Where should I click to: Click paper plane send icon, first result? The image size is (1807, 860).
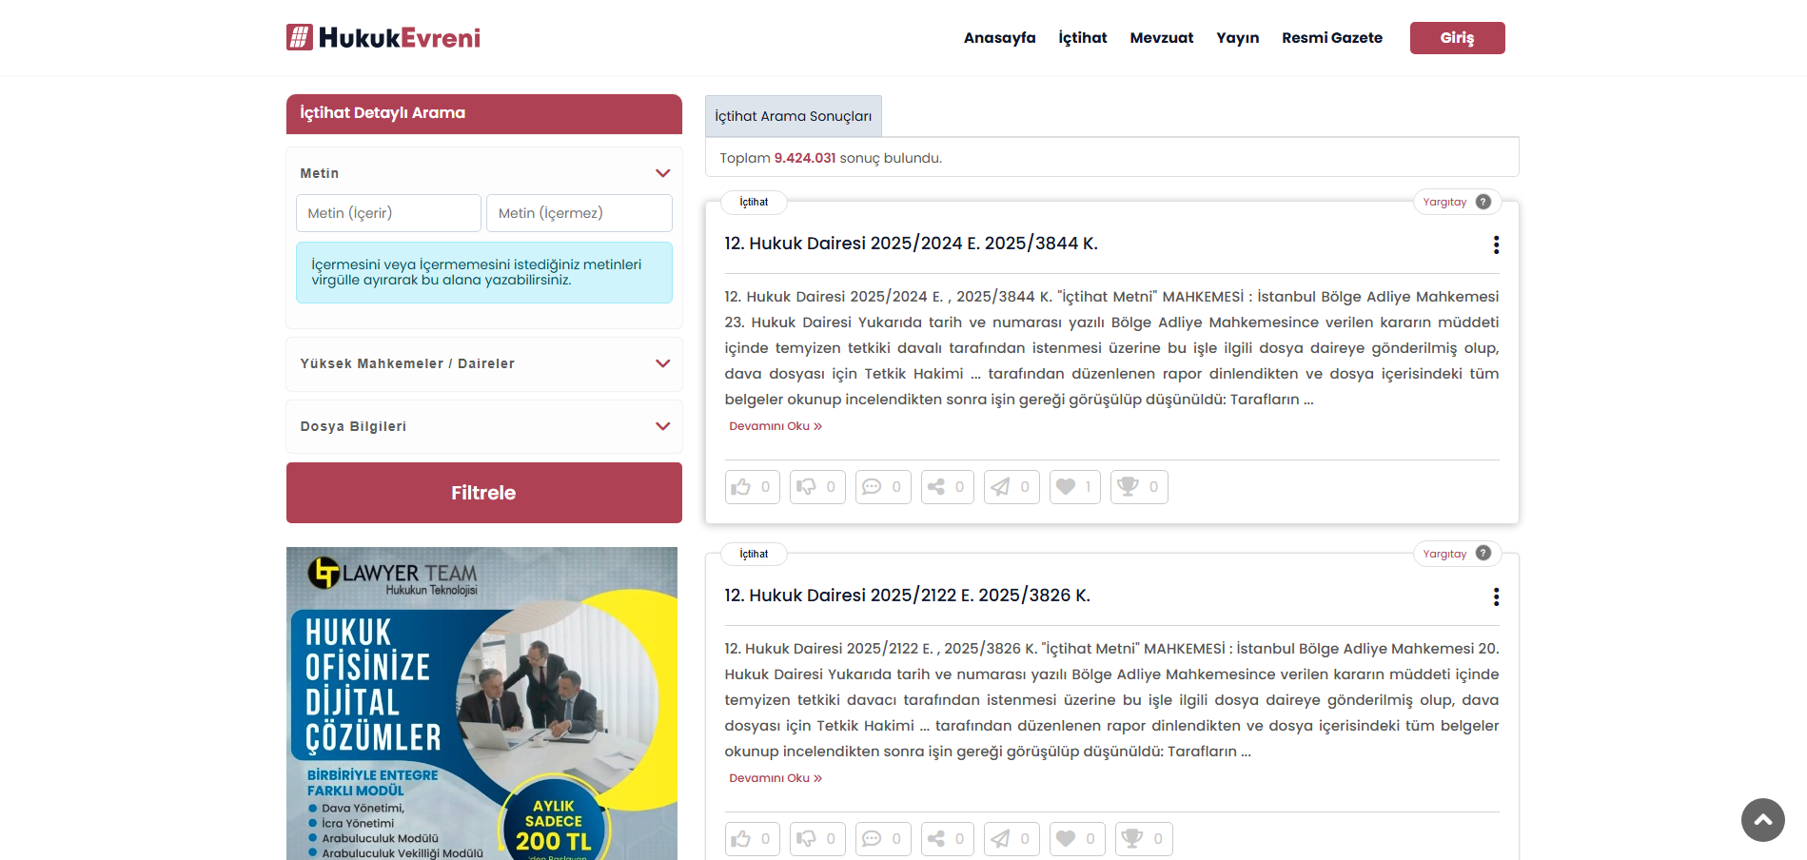(x=1000, y=487)
